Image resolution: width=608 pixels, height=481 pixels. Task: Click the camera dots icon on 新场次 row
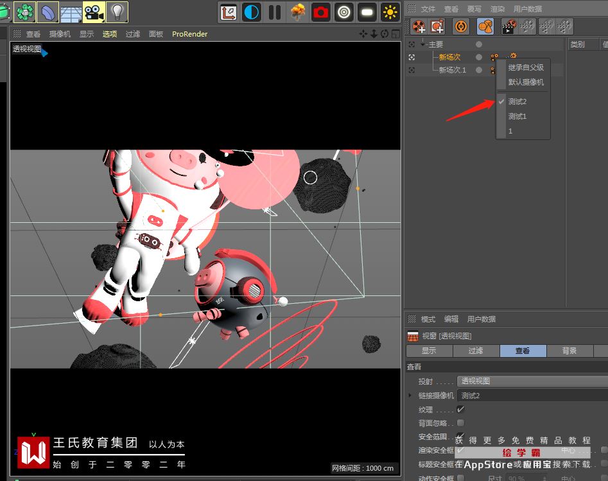coord(494,57)
